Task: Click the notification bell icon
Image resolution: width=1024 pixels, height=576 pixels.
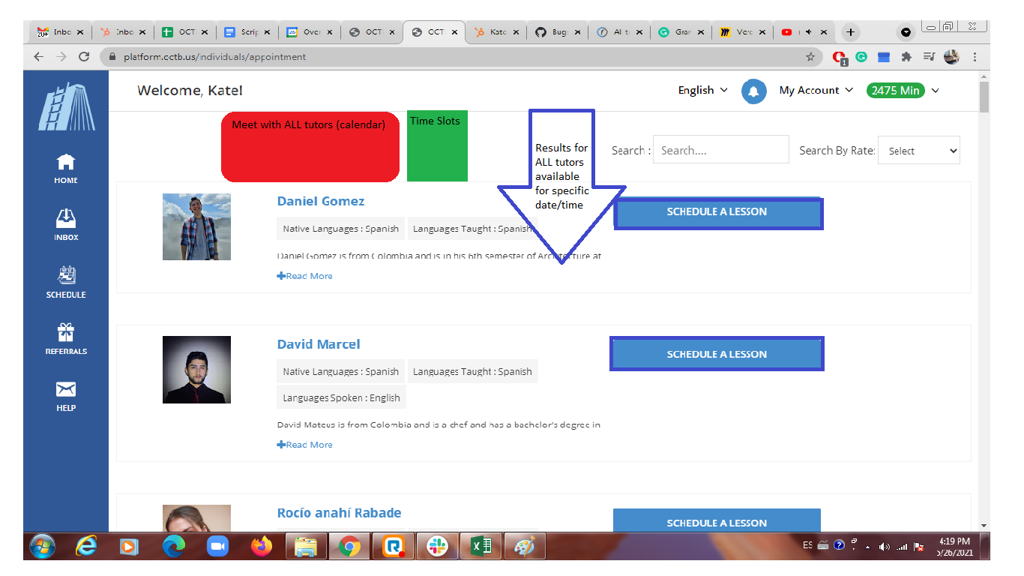Action: click(x=753, y=91)
